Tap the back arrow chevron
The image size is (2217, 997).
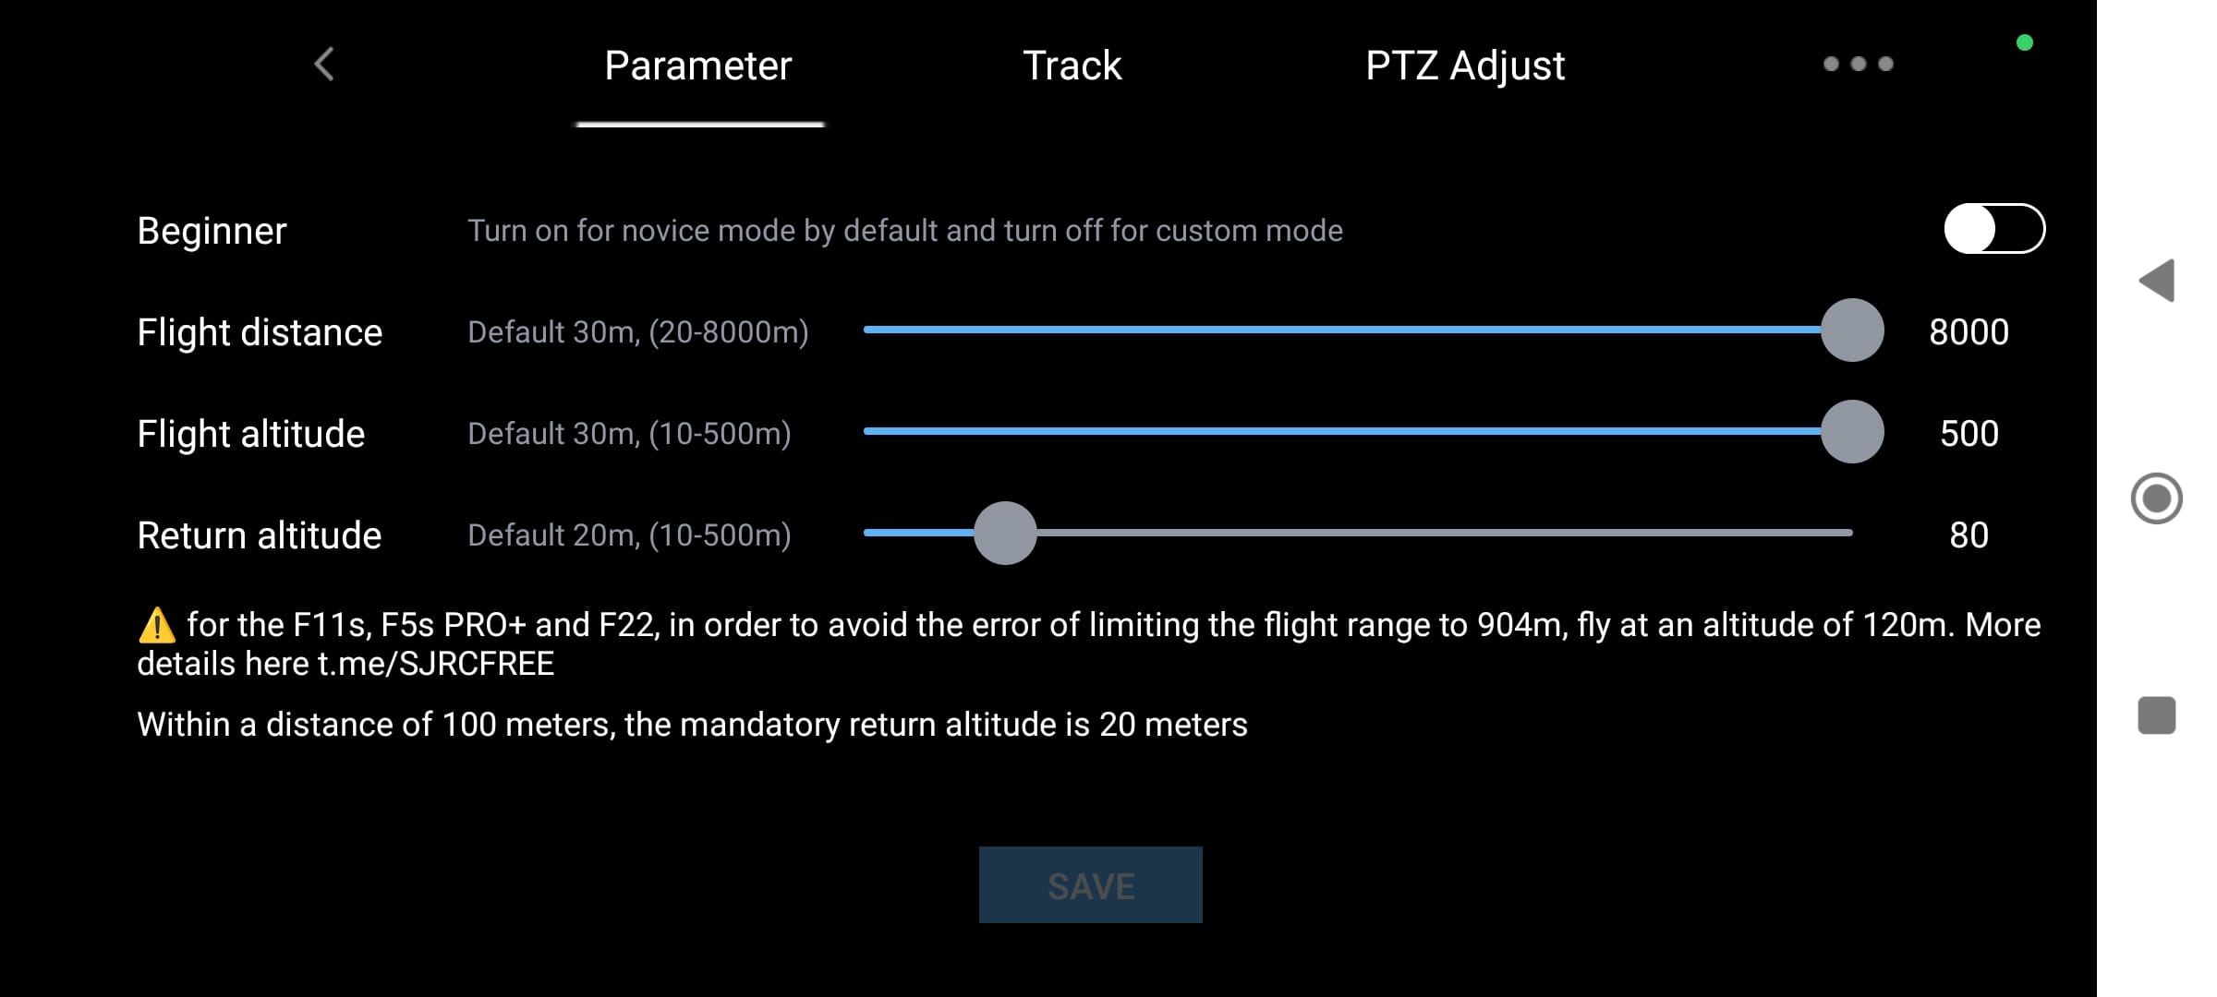324,65
